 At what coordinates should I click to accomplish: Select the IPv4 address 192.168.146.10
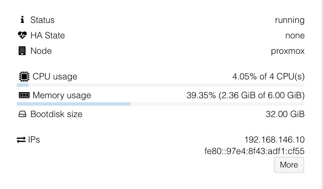[275, 140]
